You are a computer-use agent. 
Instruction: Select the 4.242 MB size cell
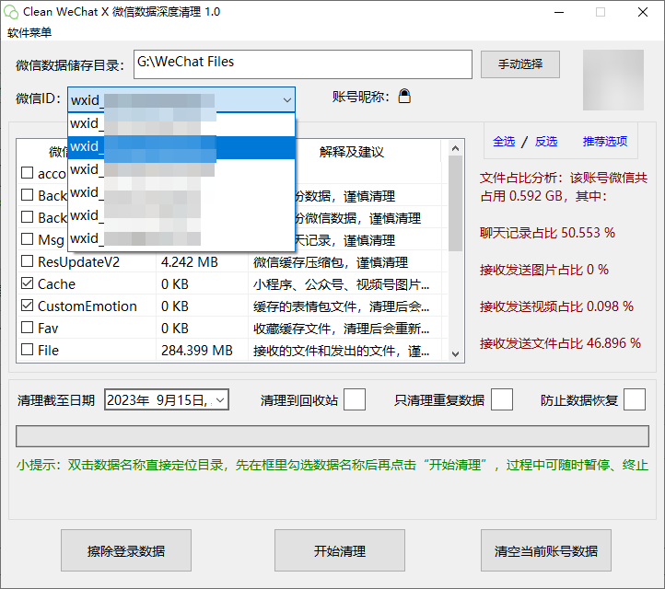190,262
